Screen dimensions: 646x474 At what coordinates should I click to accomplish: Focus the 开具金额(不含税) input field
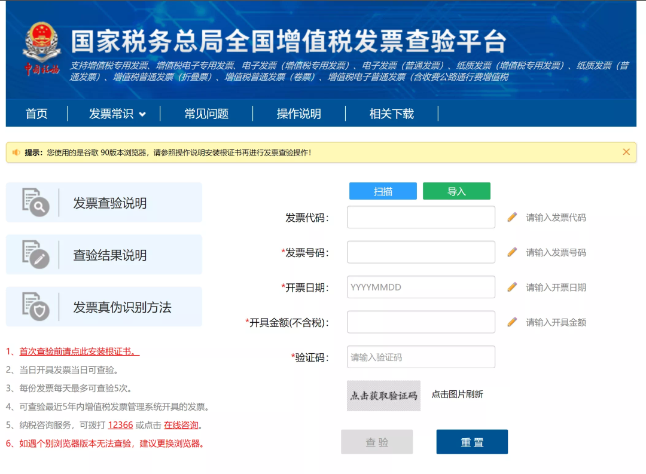421,322
